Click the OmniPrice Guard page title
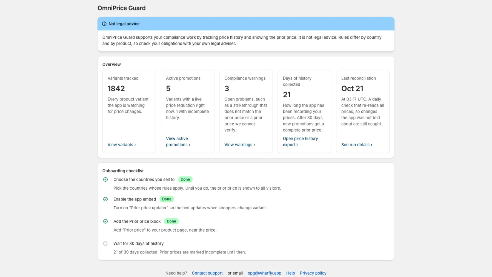 click(x=121, y=8)
